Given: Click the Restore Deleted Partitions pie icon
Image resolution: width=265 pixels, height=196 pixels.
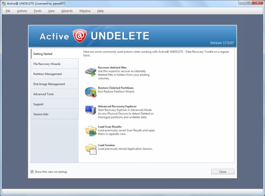Looking at the screenshot, I should pos(91,92).
